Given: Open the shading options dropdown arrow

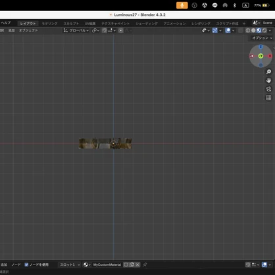Looking at the screenshot, I should coord(270,30).
